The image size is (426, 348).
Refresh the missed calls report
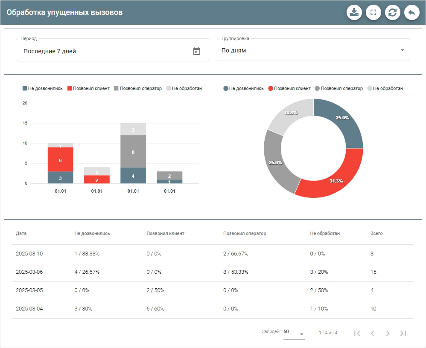[x=393, y=12]
